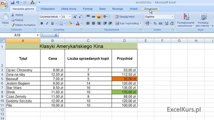Toggle bold formatting
The image size is (214, 120).
[x=42, y=23]
